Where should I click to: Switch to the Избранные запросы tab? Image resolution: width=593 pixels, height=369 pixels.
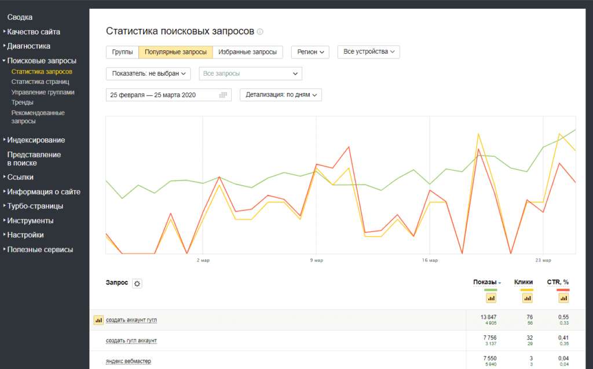click(248, 52)
